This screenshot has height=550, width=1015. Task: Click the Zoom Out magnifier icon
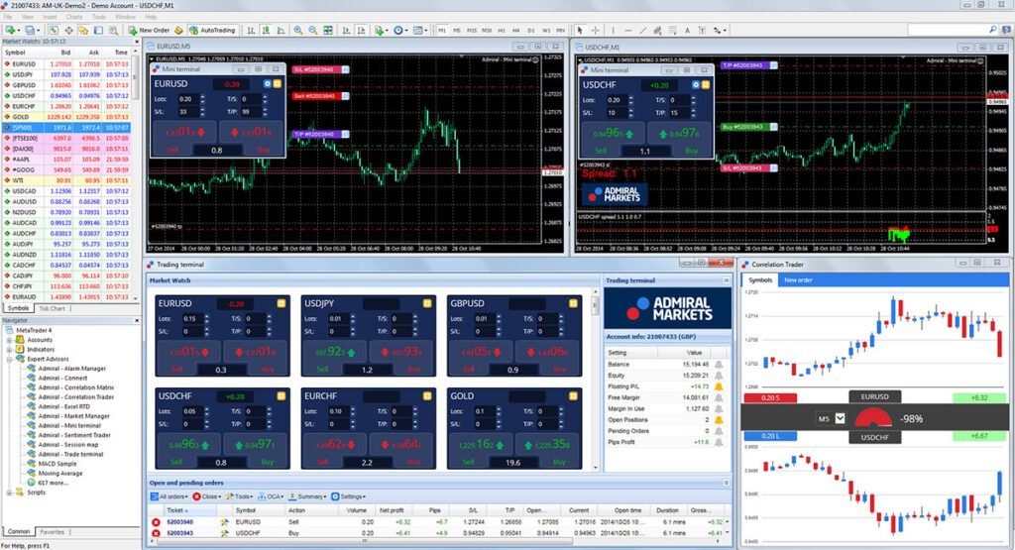point(312,30)
